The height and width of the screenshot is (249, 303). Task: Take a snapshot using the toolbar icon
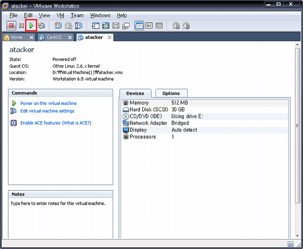tap(58, 26)
